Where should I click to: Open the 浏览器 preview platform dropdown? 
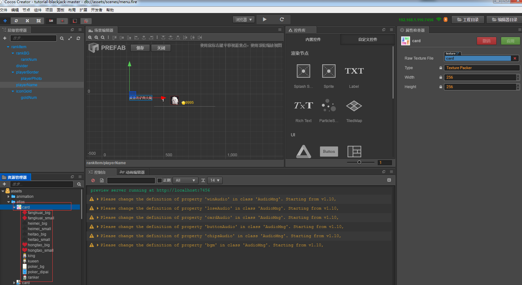point(244,20)
